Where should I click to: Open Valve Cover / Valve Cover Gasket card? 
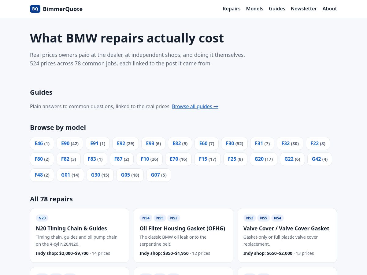coord(287,235)
